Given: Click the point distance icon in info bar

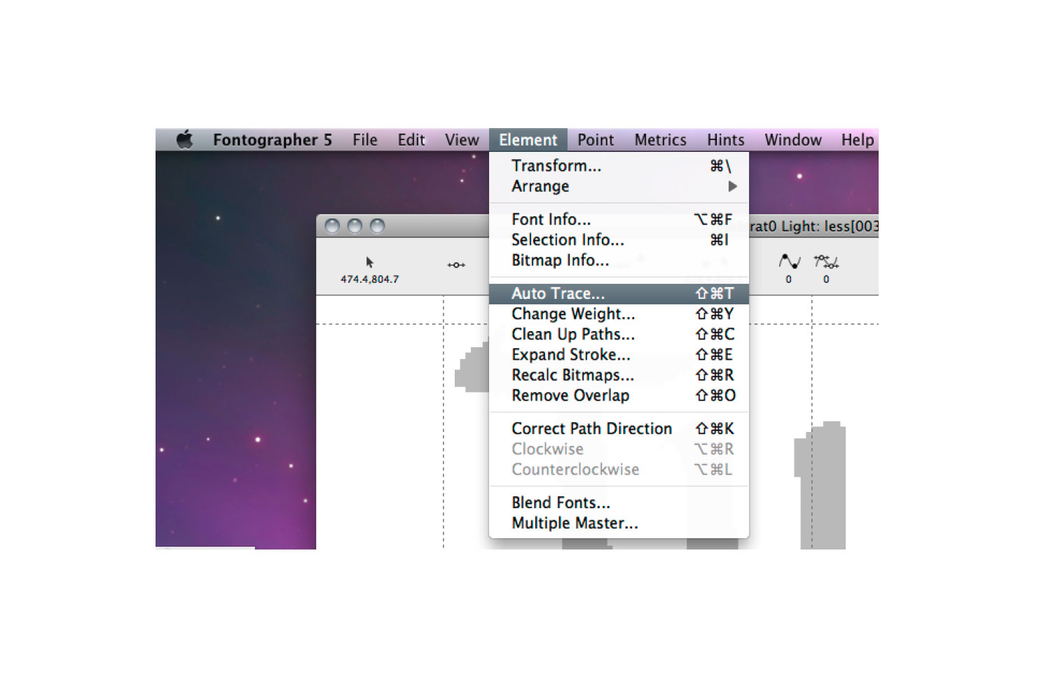Looking at the screenshot, I should pos(456,265).
